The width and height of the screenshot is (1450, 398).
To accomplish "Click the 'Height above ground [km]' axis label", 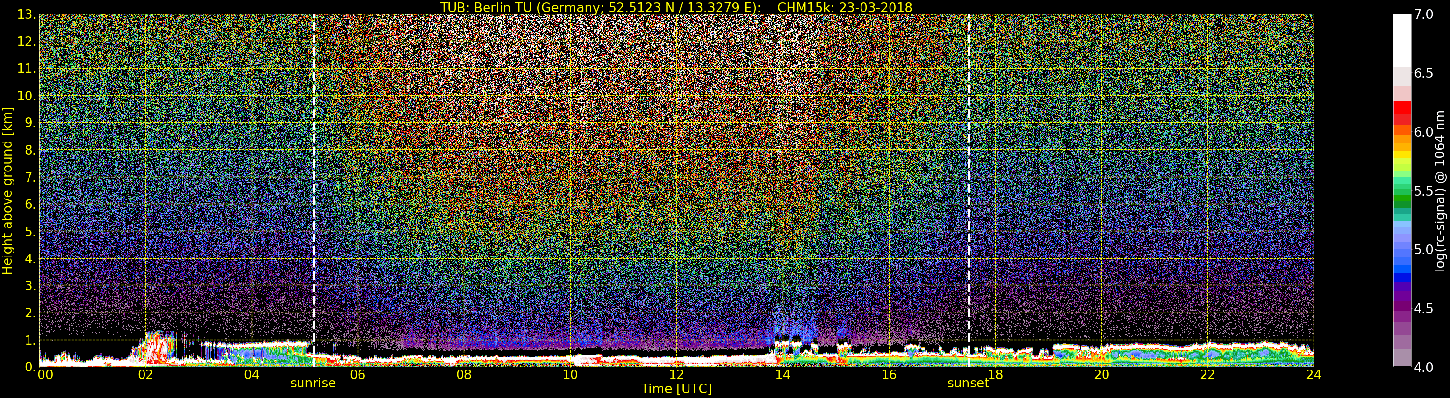I will click(7, 190).
